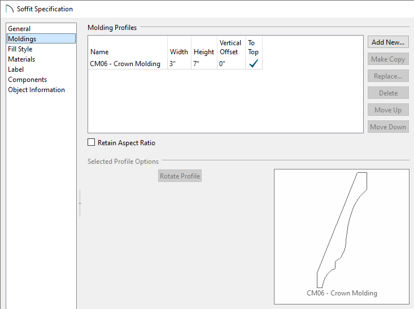Select the Moldings panel
Viewport: 414px width, 309px height.
pyautogui.click(x=22, y=39)
